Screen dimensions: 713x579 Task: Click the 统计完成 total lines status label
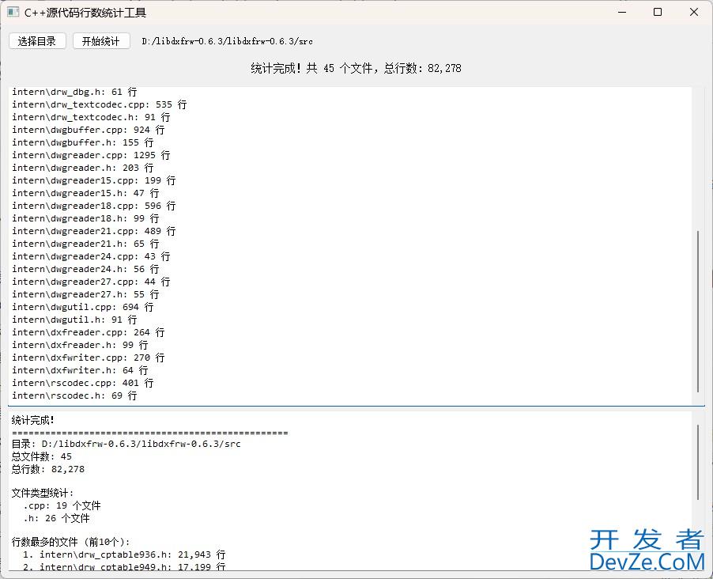coord(356,68)
